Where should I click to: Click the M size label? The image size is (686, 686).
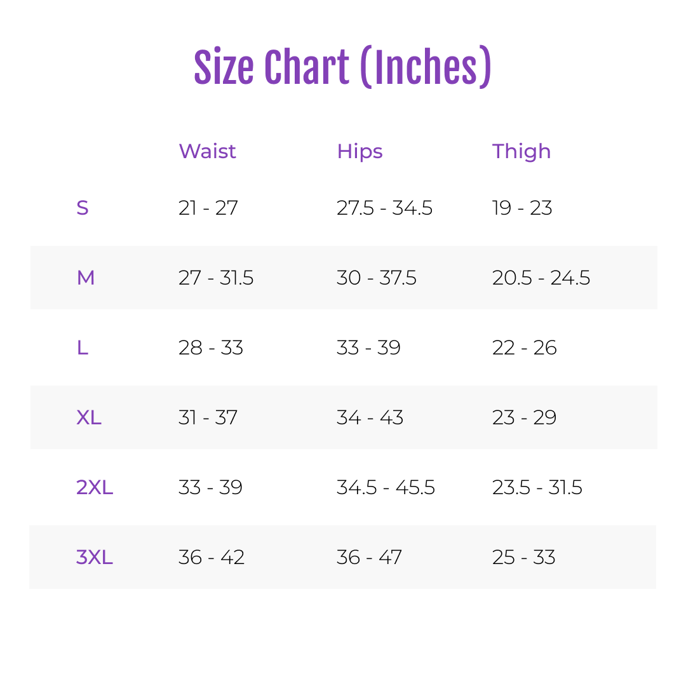click(x=86, y=278)
